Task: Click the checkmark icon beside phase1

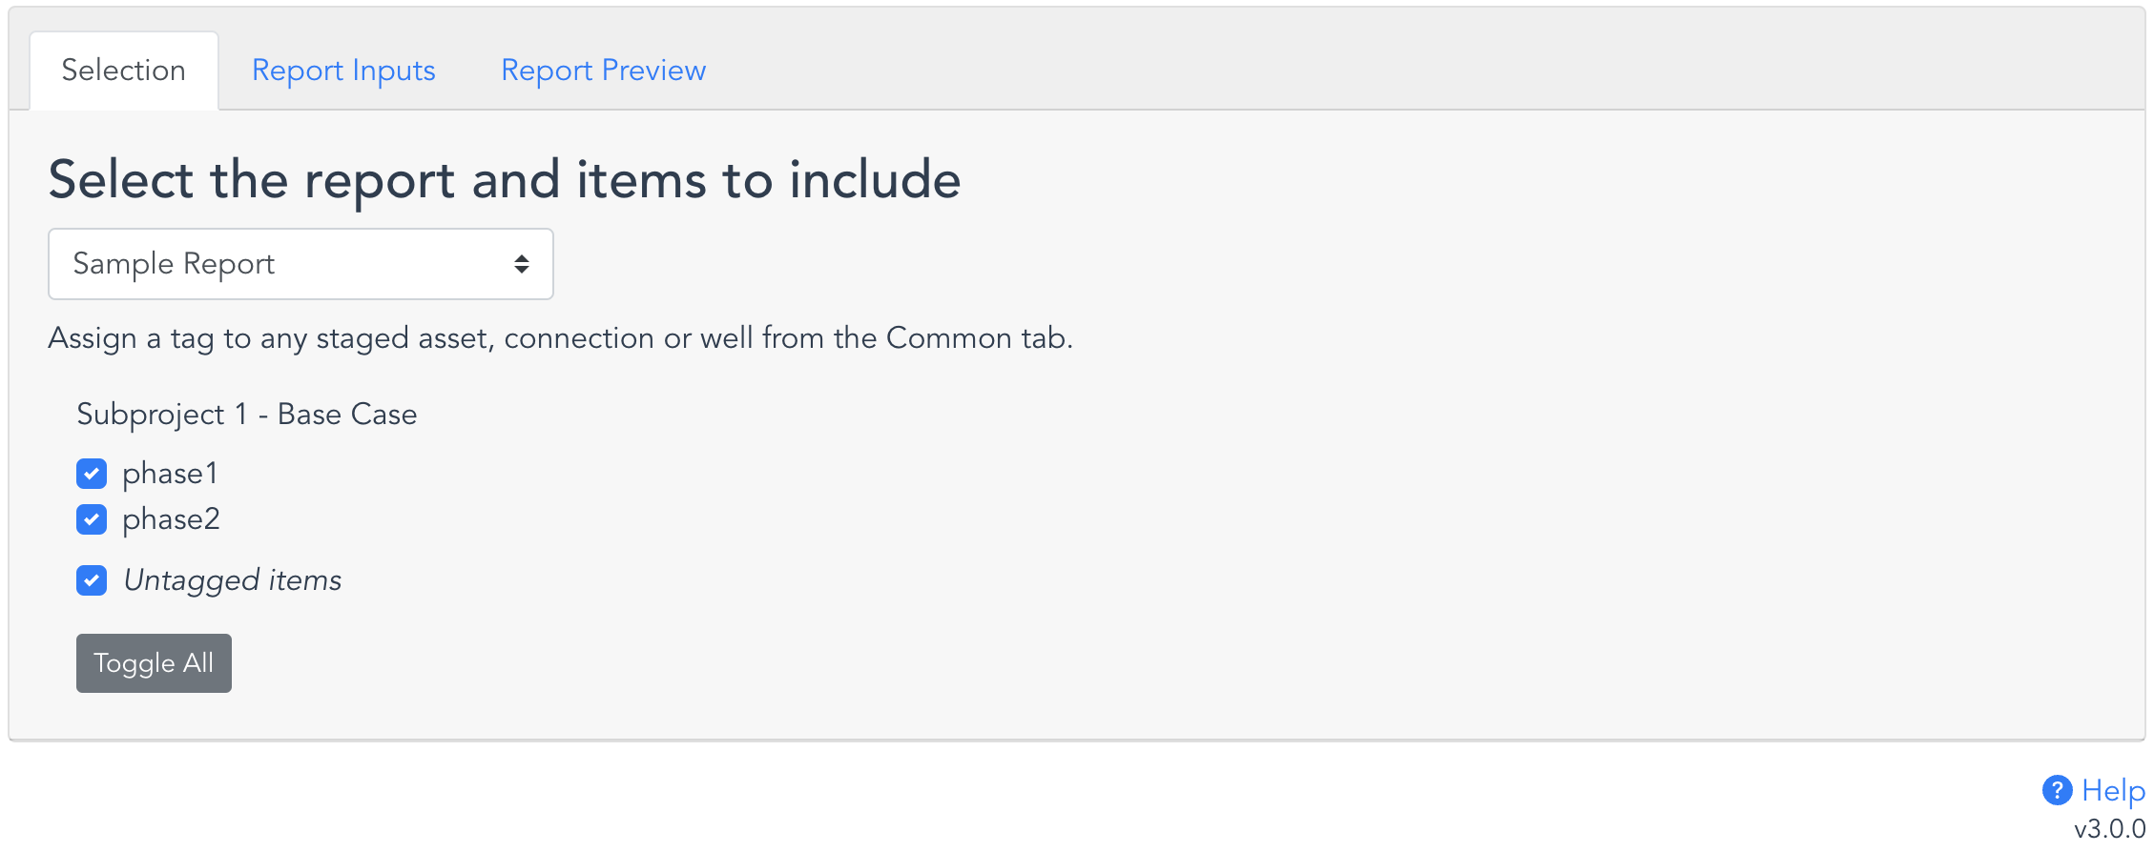Action: (92, 474)
